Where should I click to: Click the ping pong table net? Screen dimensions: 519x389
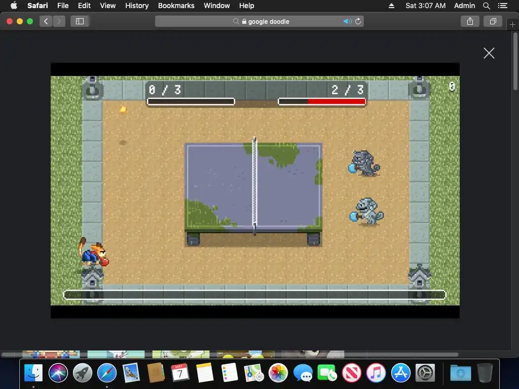point(254,185)
